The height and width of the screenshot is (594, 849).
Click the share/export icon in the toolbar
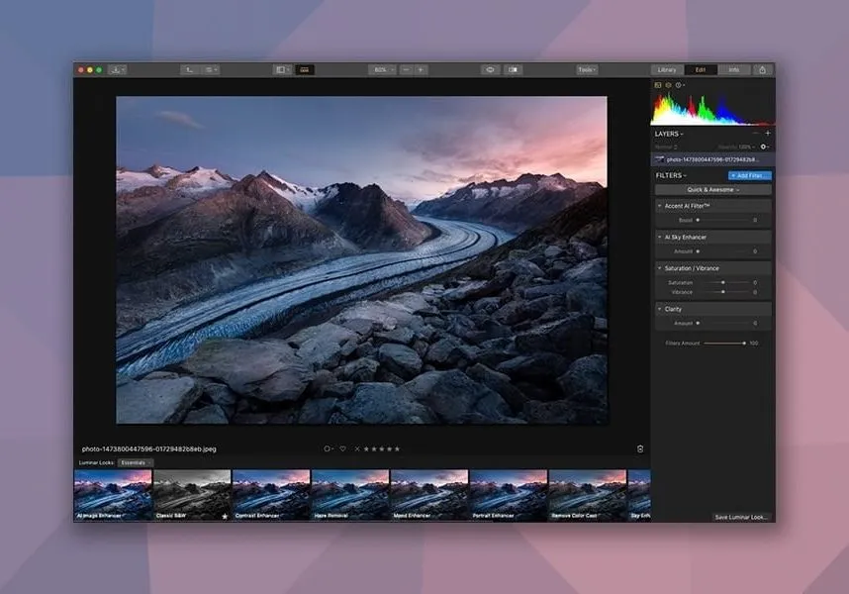click(762, 70)
